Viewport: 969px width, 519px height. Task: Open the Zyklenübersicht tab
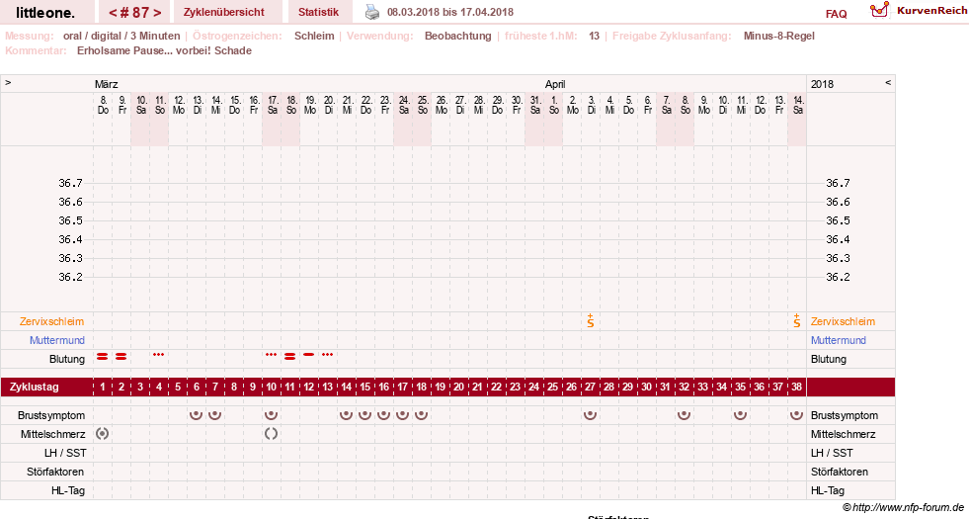coord(223,12)
